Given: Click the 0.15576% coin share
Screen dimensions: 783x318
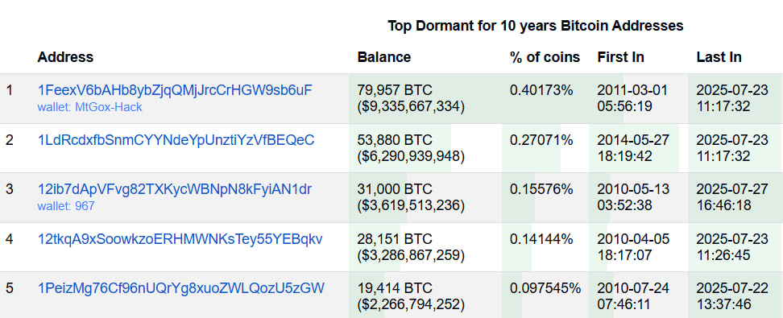Looking at the screenshot, I should tap(541, 189).
